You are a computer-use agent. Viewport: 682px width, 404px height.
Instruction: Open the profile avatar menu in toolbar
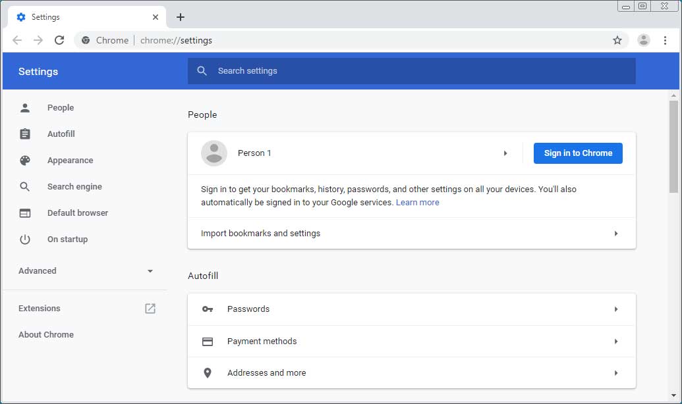[643, 40]
